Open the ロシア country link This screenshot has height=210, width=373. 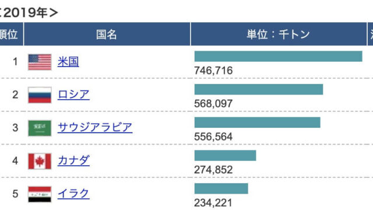(x=73, y=94)
